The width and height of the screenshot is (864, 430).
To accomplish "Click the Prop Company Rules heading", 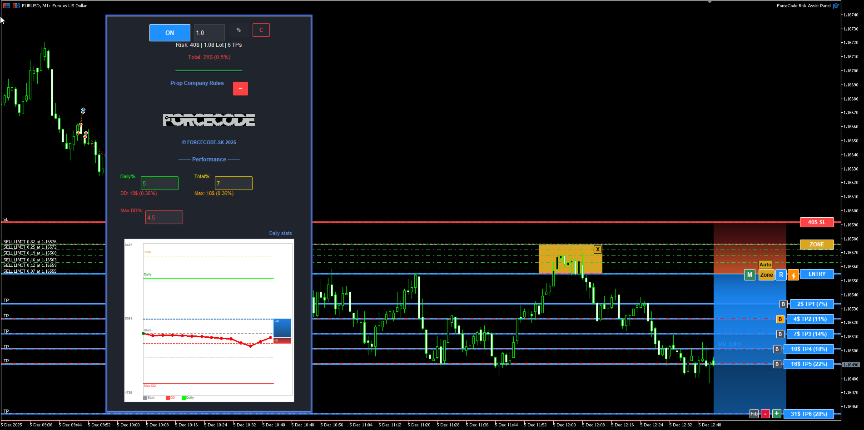I will pyautogui.click(x=197, y=83).
